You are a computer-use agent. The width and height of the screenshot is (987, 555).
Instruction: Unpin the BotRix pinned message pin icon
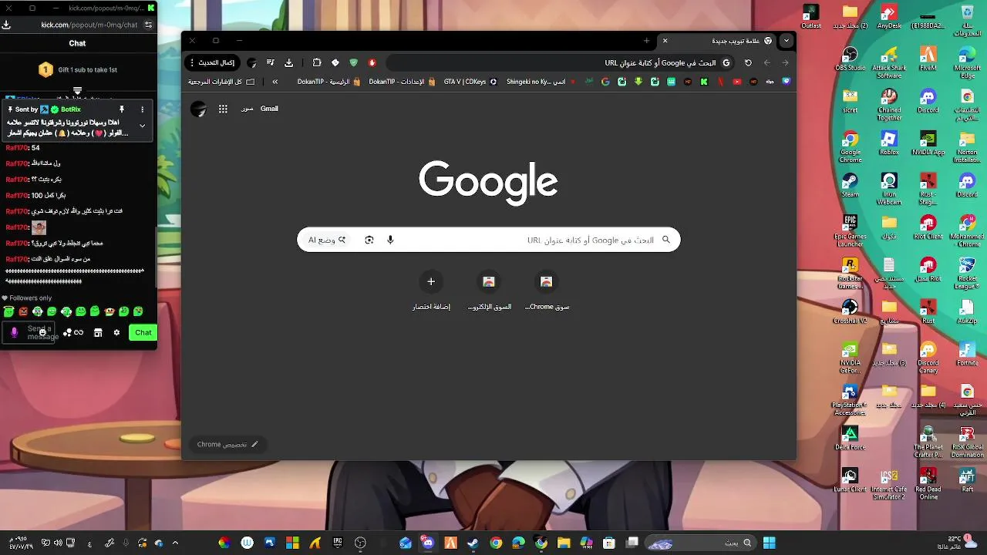click(x=121, y=109)
